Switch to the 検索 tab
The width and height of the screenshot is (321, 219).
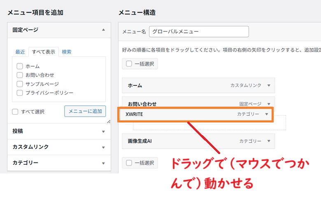click(x=67, y=52)
